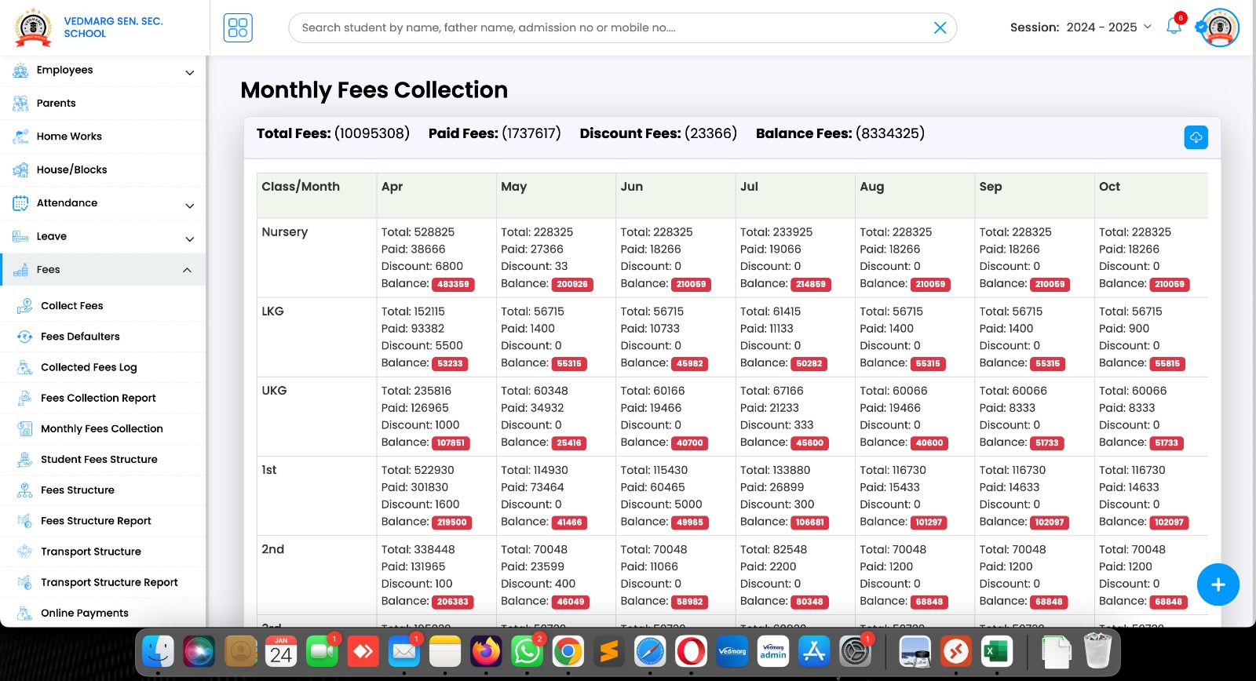Click the school logo

[x=34, y=27]
